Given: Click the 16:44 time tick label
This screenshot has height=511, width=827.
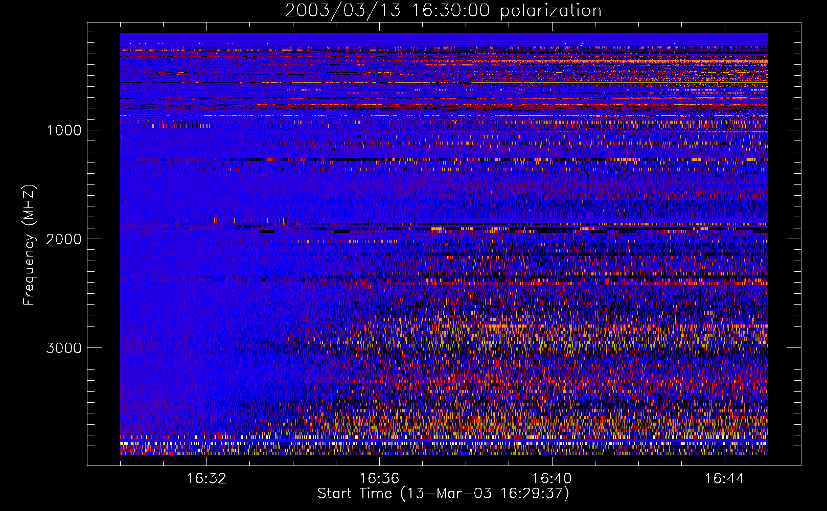Looking at the screenshot, I should pos(725,479).
